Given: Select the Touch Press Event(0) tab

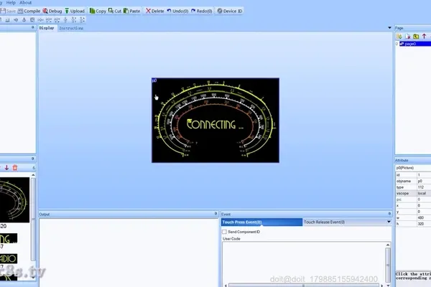Looking at the screenshot, I should click(x=261, y=222).
